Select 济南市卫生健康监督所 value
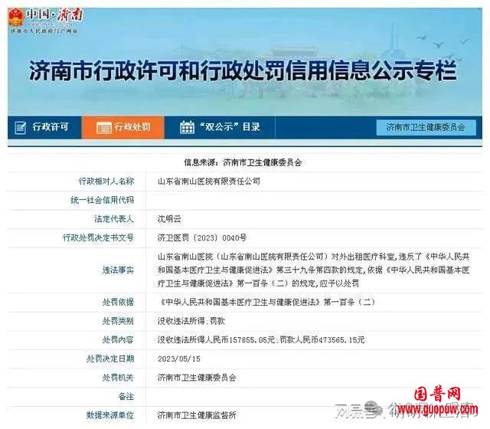The image size is (490, 429). click(x=197, y=415)
